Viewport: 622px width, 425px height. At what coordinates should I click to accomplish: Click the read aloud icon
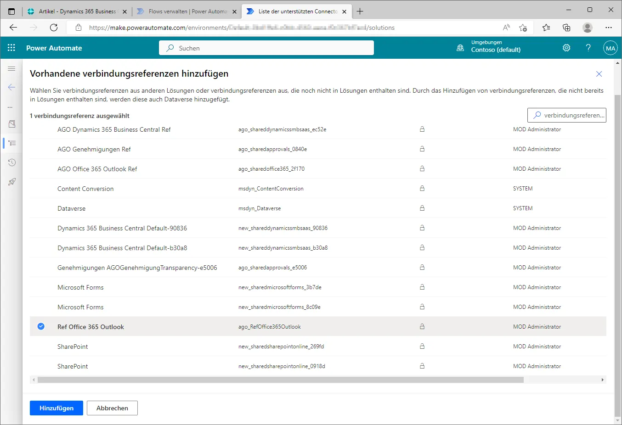click(x=506, y=28)
